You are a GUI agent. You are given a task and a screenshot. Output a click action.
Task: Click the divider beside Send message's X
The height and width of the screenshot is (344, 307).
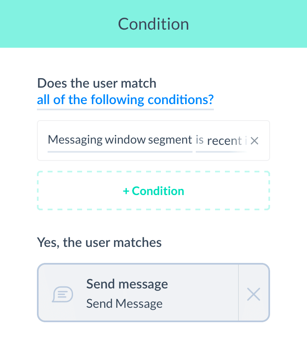[238, 293]
